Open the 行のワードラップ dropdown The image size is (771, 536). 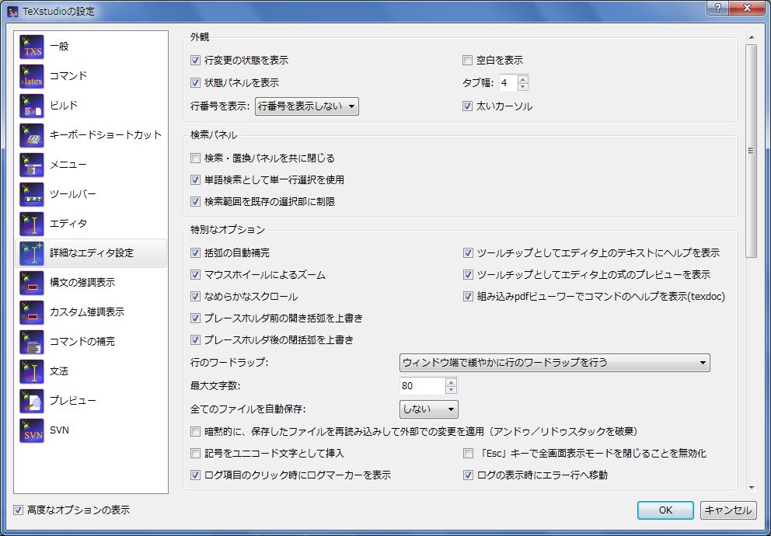[x=553, y=362]
